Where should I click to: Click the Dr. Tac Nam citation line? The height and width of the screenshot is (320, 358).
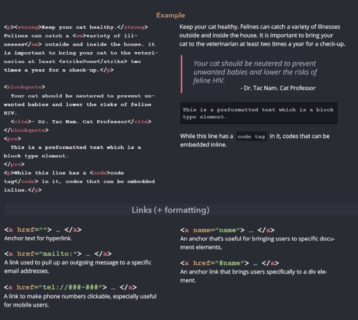coord(278,88)
